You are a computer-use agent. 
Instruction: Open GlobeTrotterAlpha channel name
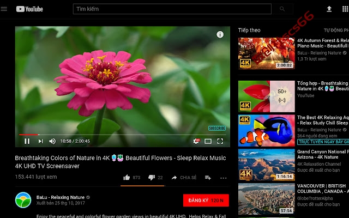[315, 198]
